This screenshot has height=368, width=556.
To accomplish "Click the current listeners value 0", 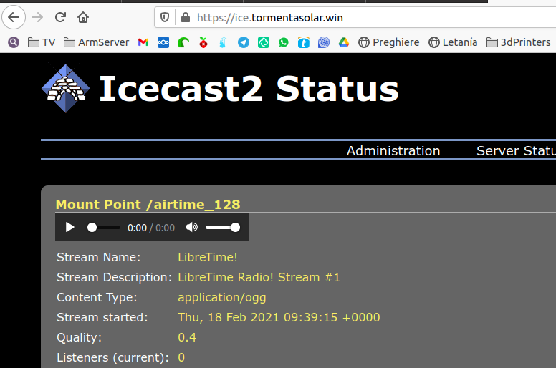I will [181, 357].
